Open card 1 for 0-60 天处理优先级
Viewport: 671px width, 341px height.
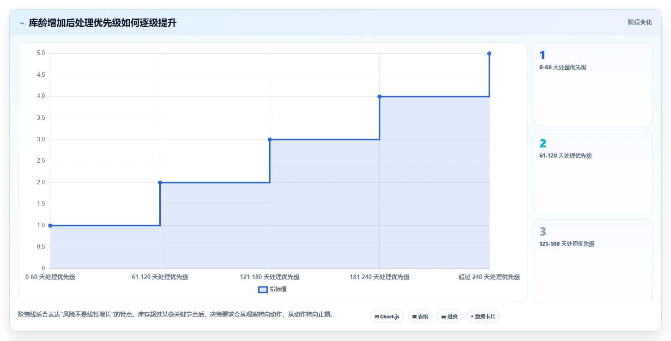[x=593, y=84]
